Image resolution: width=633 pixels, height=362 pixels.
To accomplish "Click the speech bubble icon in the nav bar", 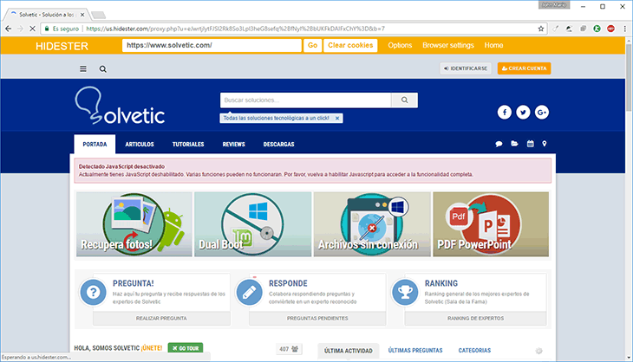I will [x=499, y=144].
